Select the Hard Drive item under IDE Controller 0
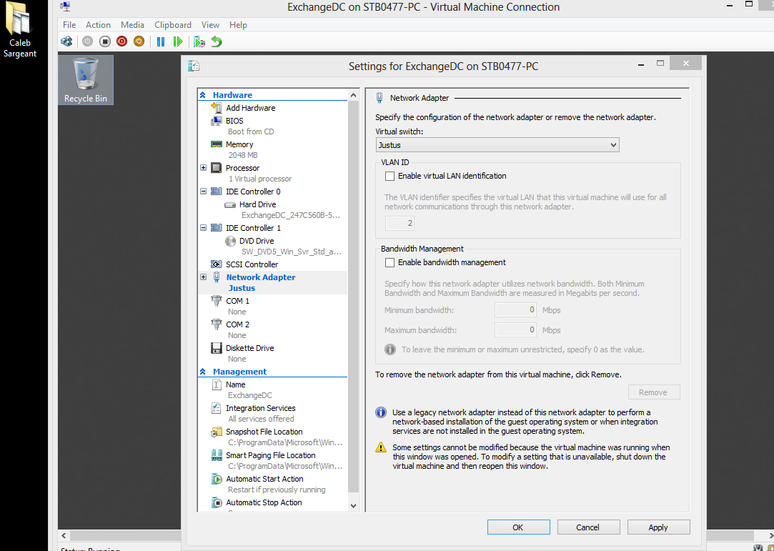Viewport: 774px width, 551px height. tap(258, 204)
